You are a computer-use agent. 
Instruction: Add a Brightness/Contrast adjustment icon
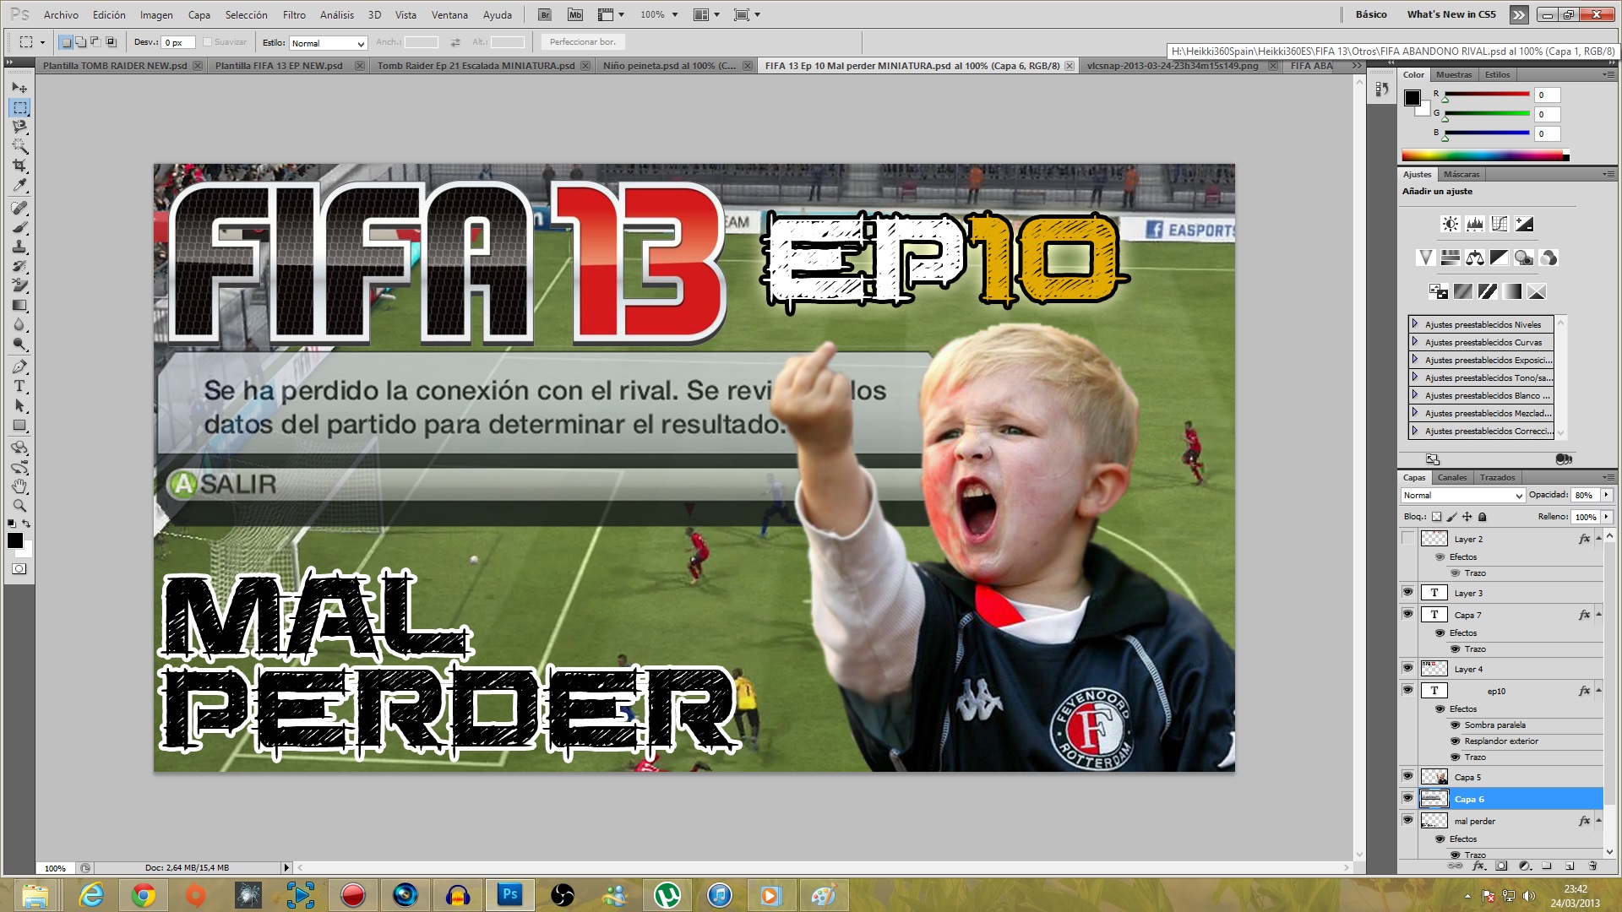(x=1450, y=224)
